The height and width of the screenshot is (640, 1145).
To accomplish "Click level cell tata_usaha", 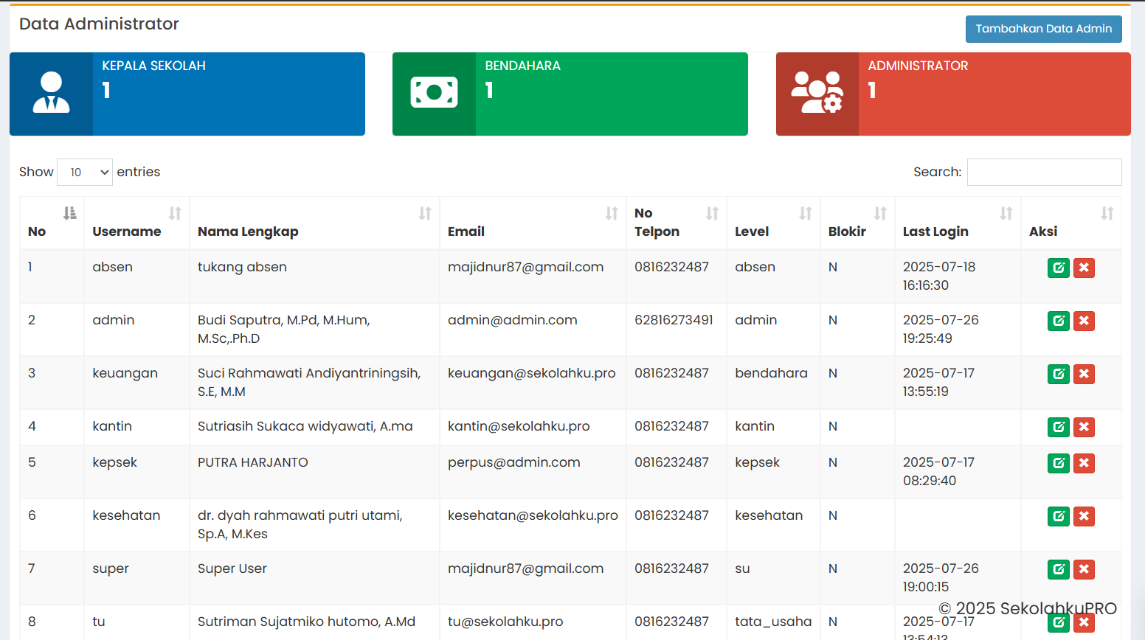I will [773, 622].
